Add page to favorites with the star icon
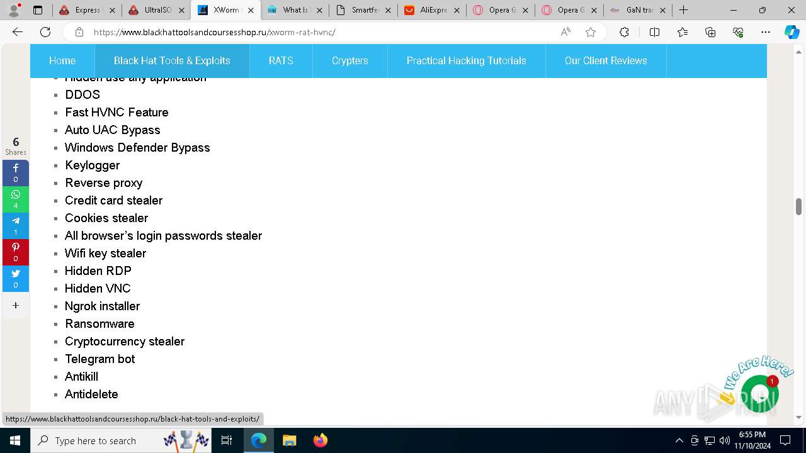This screenshot has width=806, height=453. pyautogui.click(x=591, y=32)
